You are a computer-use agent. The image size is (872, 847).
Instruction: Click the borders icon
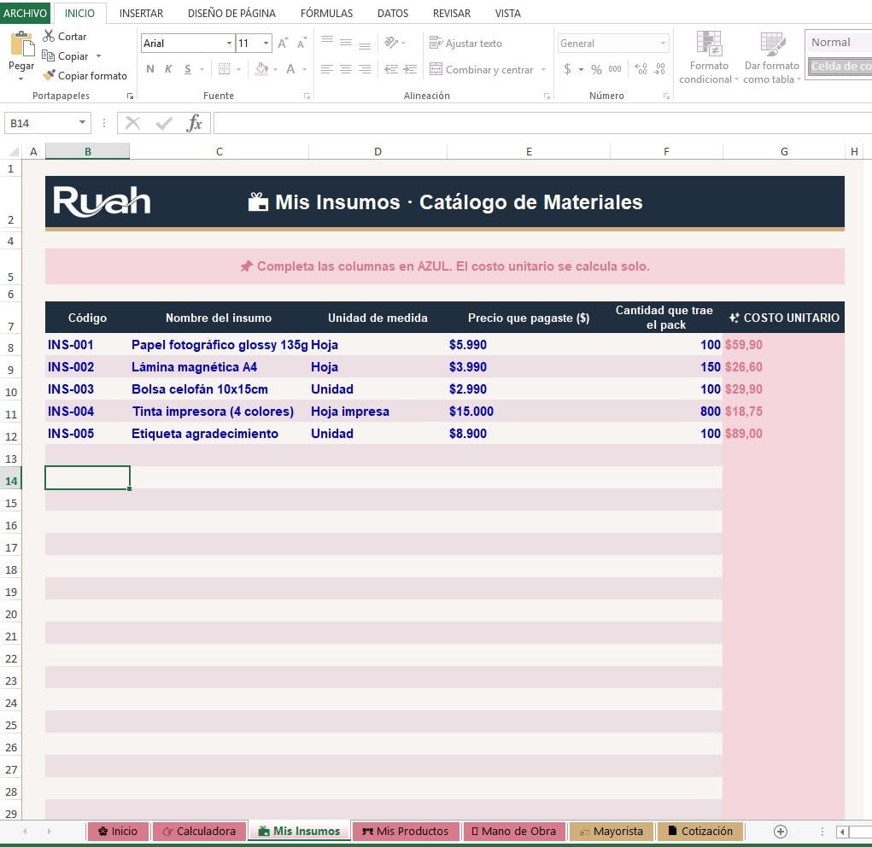[x=224, y=69]
